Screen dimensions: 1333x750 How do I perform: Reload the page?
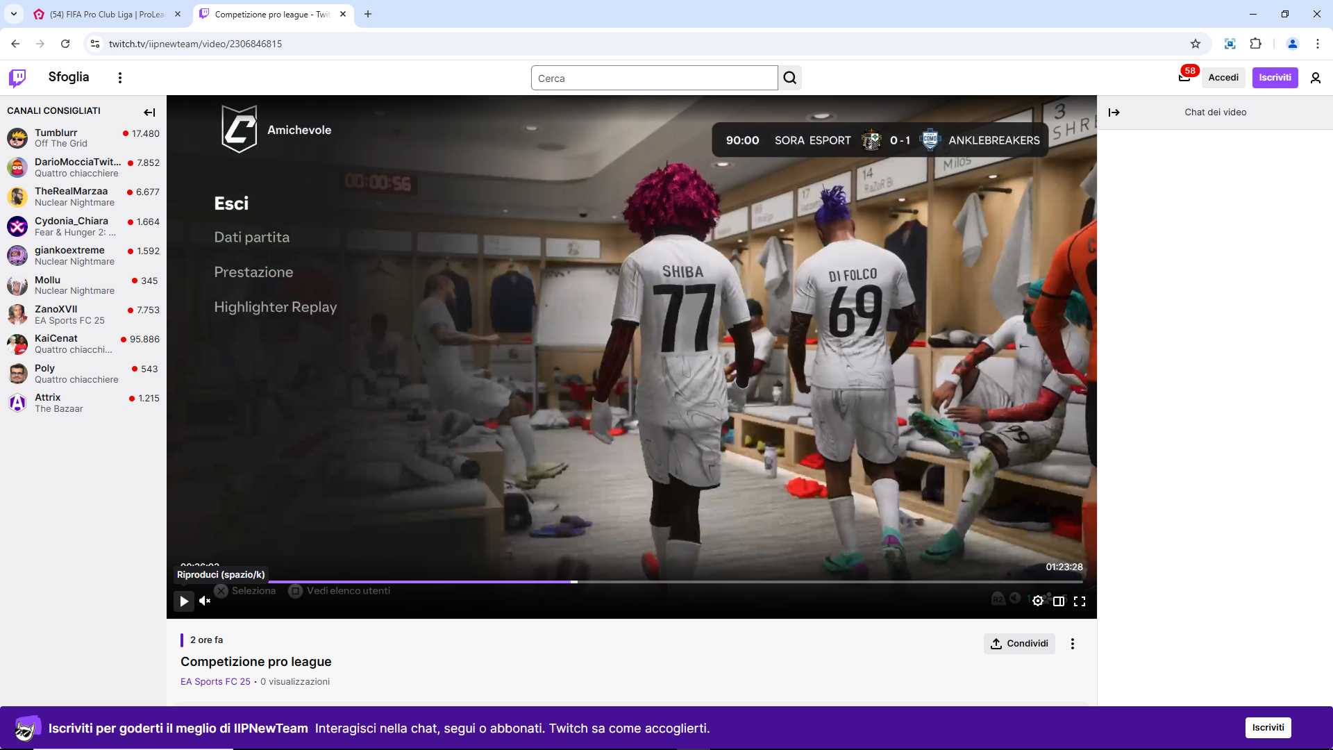tap(65, 44)
